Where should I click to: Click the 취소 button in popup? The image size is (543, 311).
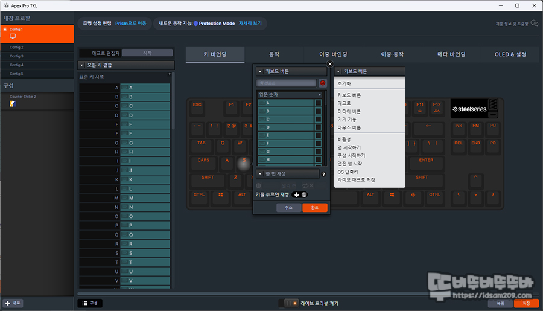[289, 208]
